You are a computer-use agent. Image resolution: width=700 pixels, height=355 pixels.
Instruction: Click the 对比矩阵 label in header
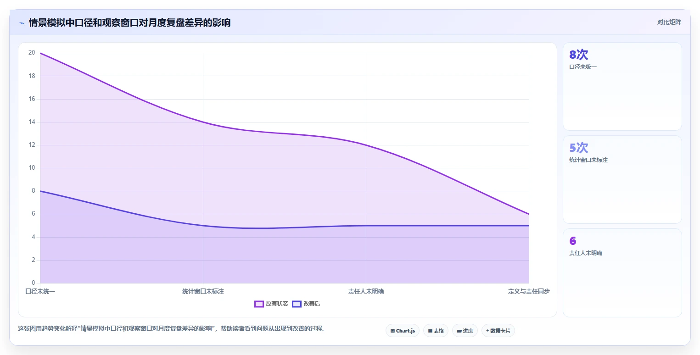[669, 22]
